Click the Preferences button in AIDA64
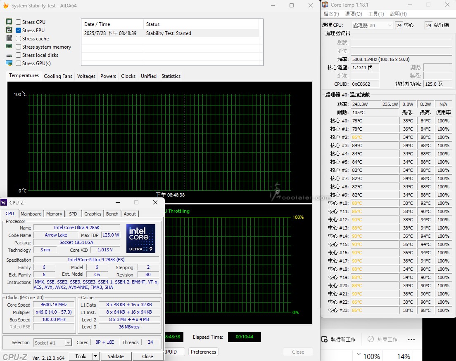 click(x=203, y=352)
